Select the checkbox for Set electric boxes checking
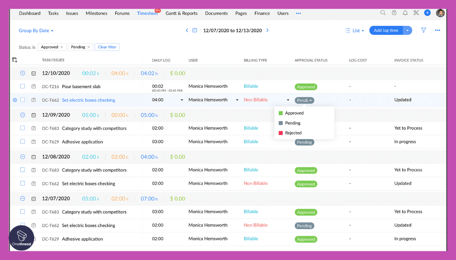The image size is (456, 260). (x=22, y=100)
